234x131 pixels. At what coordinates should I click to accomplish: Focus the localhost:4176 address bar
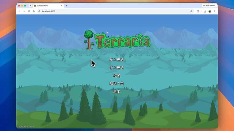click(113, 11)
